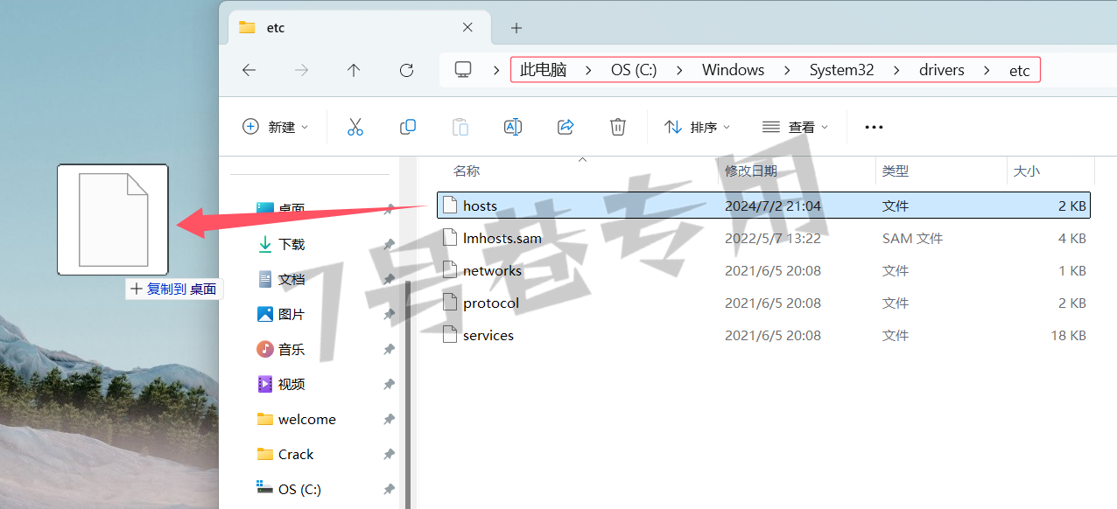This screenshot has width=1117, height=509.
Task: Click the pin icon beside 音乐
Action: click(x=389, y=349)
